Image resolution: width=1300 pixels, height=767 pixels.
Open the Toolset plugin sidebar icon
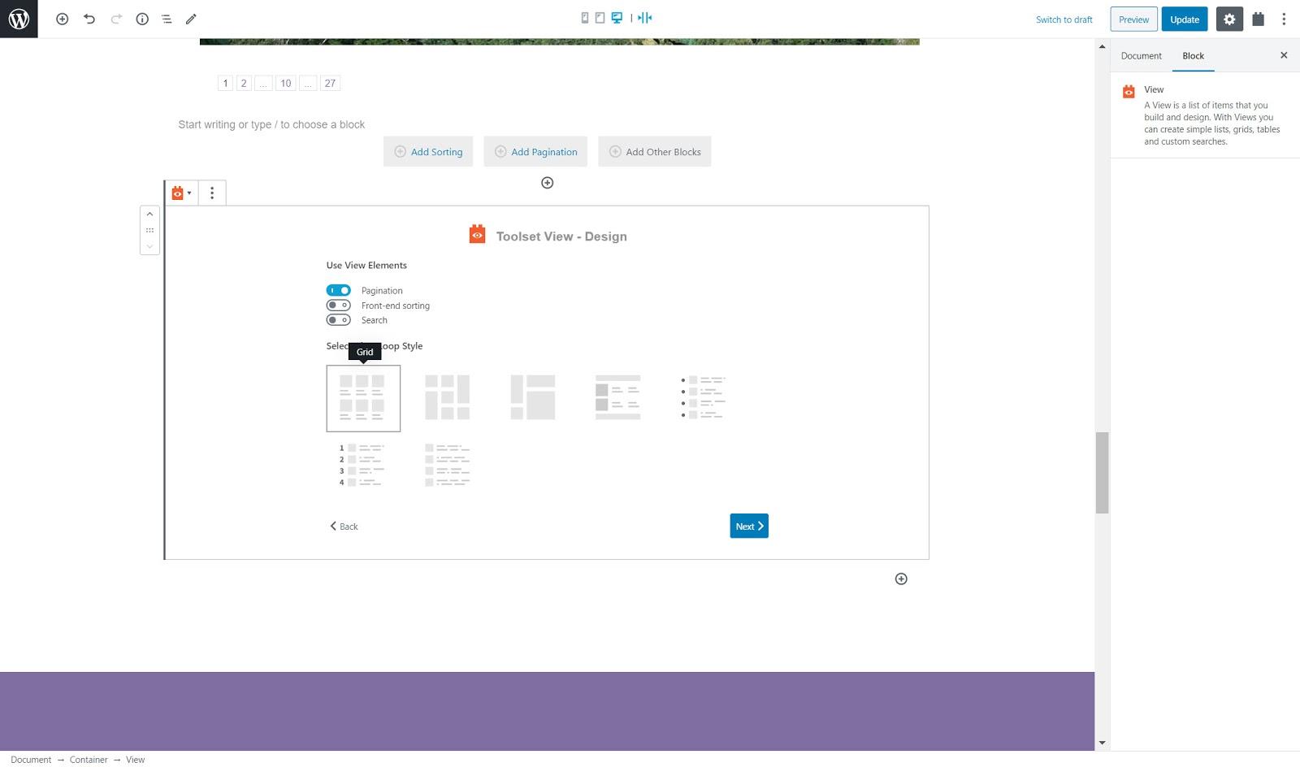pyautogui.click(x=1258, y=19)
